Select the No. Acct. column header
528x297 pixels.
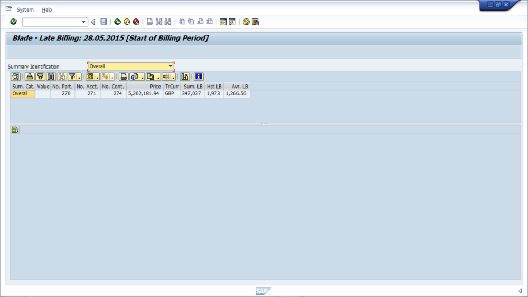coord(88,87)
